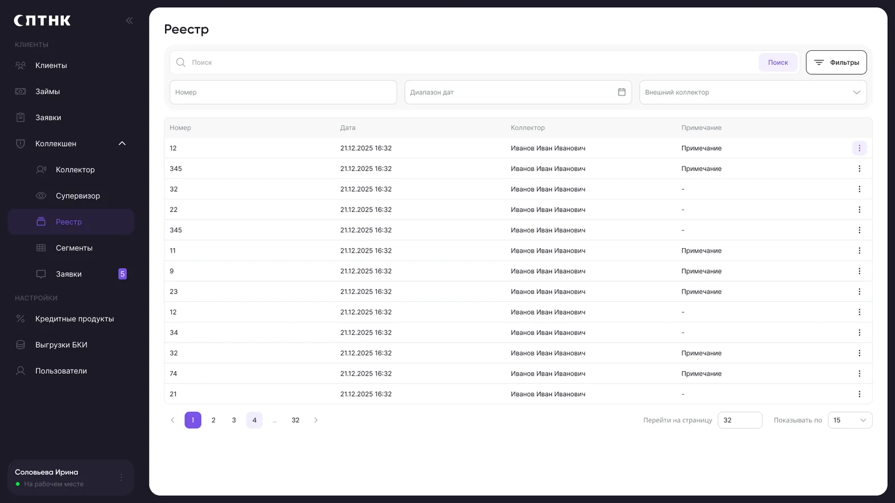895x503 pixels.
Task: Collapse the Коллекшен menu chevron
Action: coord(122,144)
